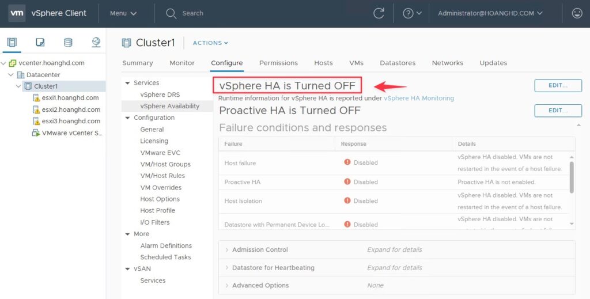
Task: Switch to the VMs tab
Action: [x=356, y=63]
